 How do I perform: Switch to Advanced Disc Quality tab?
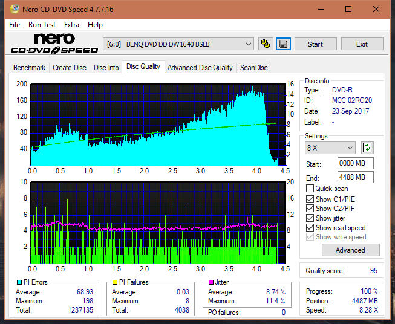pyautogui.click(x=200, y=68)
